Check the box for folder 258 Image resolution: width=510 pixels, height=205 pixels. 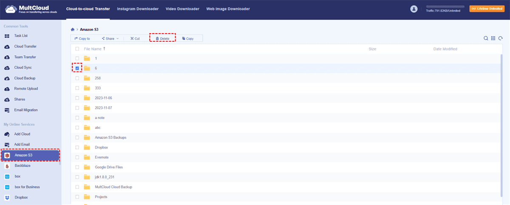pyautogui.click(x=77, y=78)
